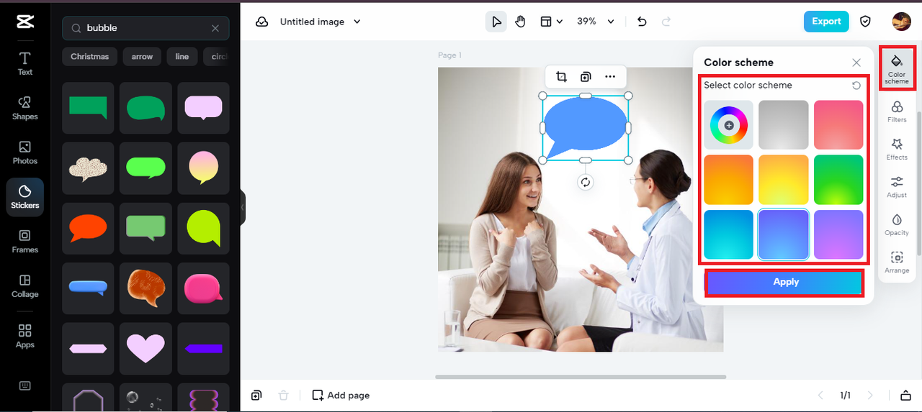
Task: Clear the bubble search text
Action: click(215, 28)
